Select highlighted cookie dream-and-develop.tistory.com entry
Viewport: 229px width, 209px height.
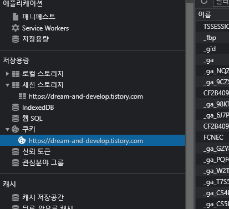[93, 140]
